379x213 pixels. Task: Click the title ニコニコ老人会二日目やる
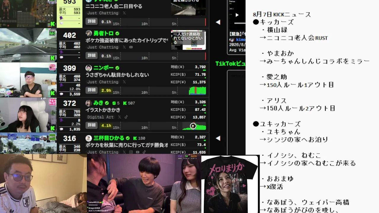pos(114,6)
